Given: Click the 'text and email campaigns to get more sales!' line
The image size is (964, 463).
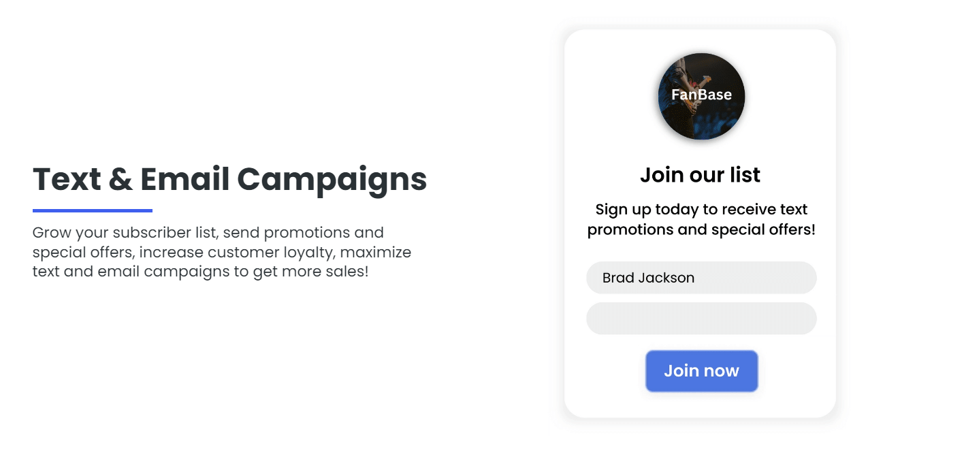Looking at the screenshot, I should [x=201, y=272].
